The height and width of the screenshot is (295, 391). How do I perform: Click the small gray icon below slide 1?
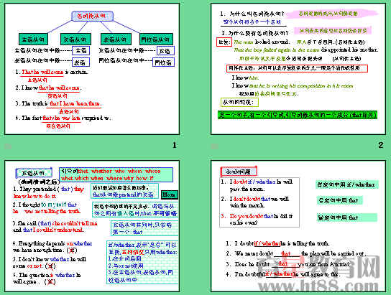8,146
